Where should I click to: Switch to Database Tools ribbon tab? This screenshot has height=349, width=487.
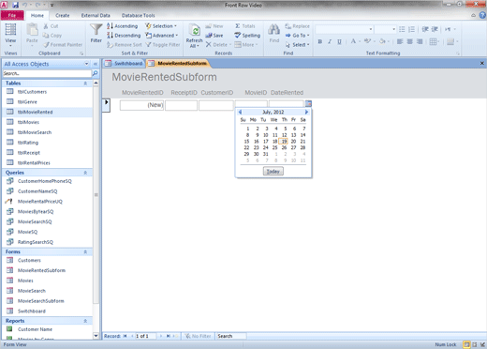138,15
